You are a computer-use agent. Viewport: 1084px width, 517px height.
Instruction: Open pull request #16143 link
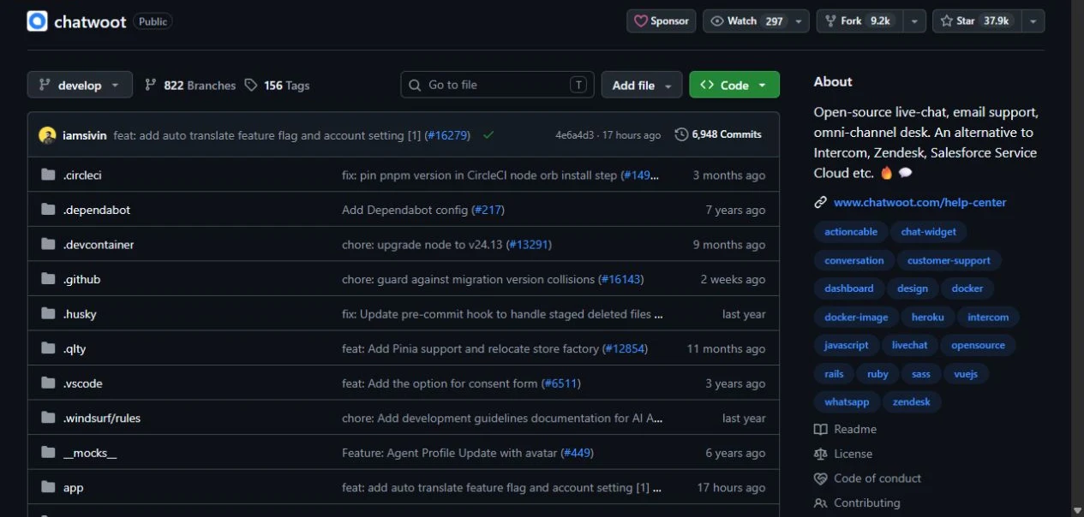click(620, 279)
